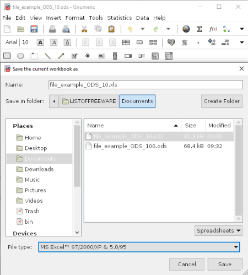
Task: Open the Edit menu
Action: [20, 18]
